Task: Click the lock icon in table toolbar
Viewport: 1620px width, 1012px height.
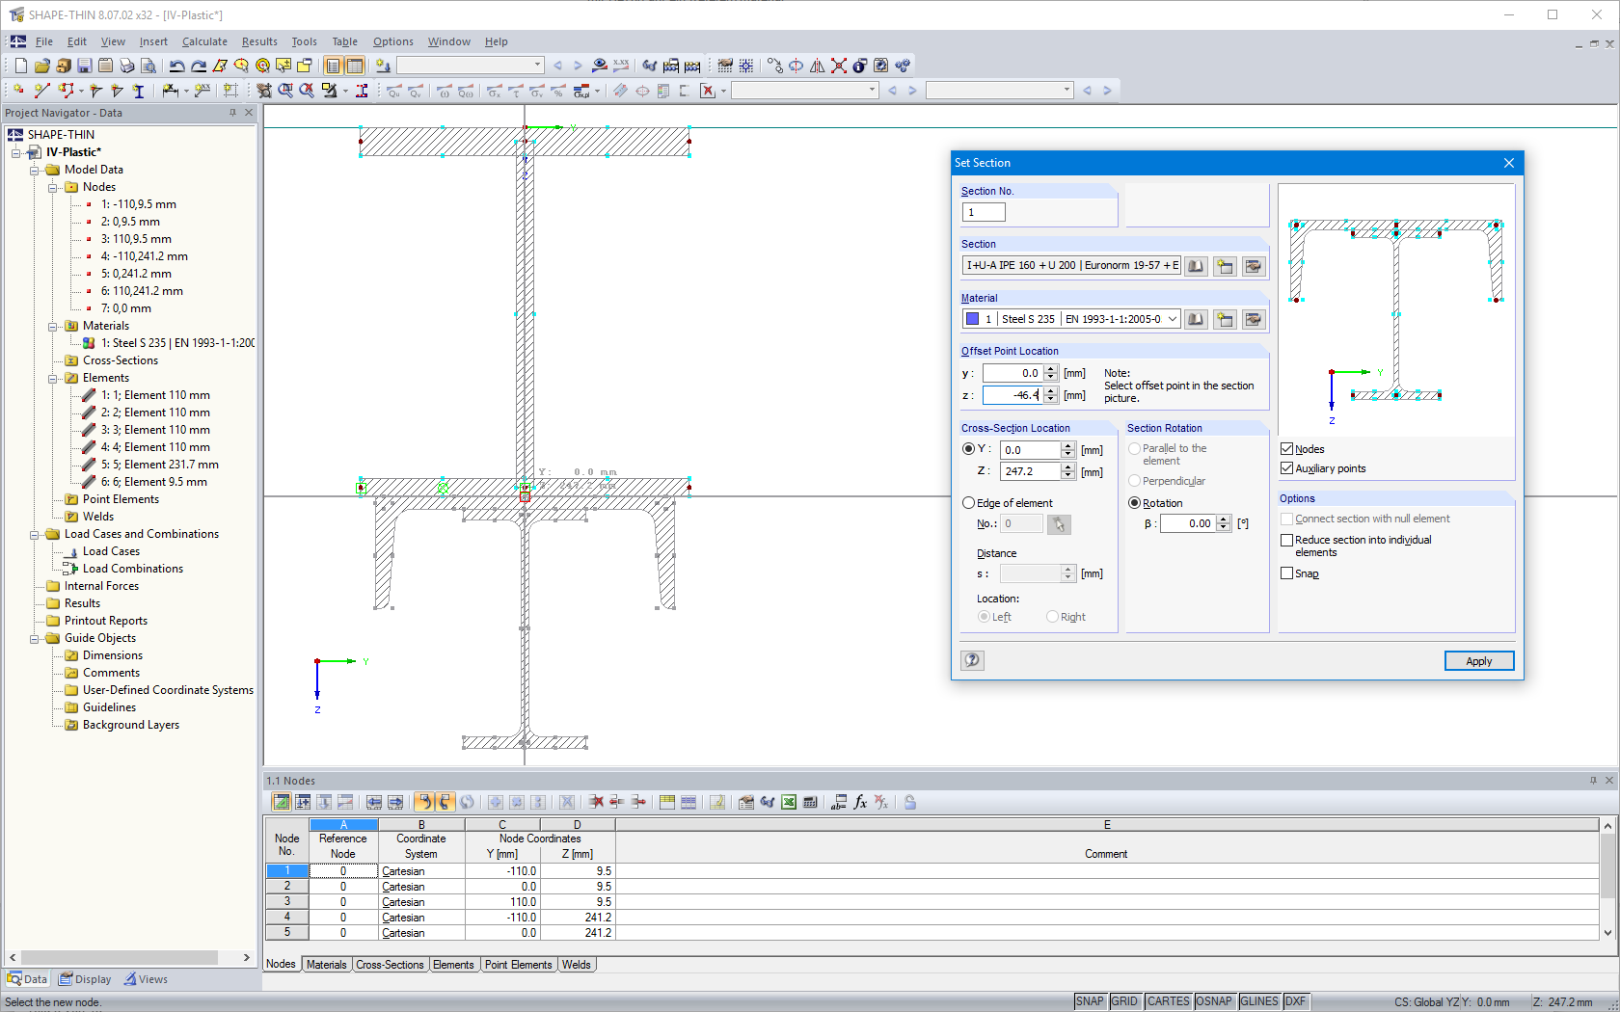Action: tap(910, 802)
